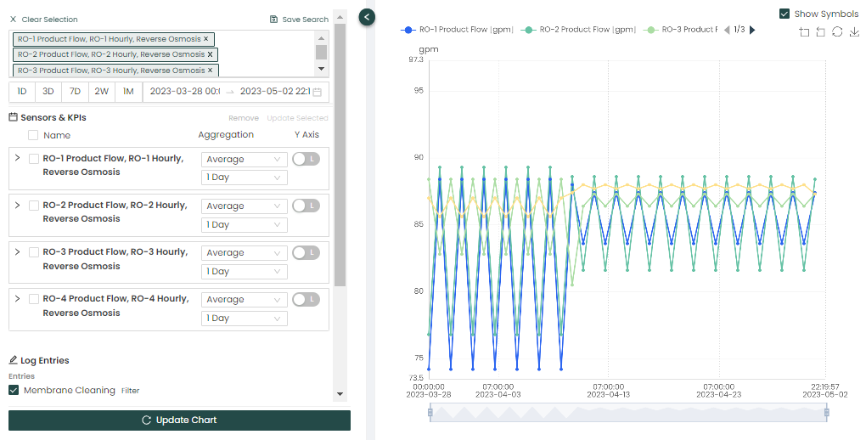Select the 1M time range

pos(127,92)
